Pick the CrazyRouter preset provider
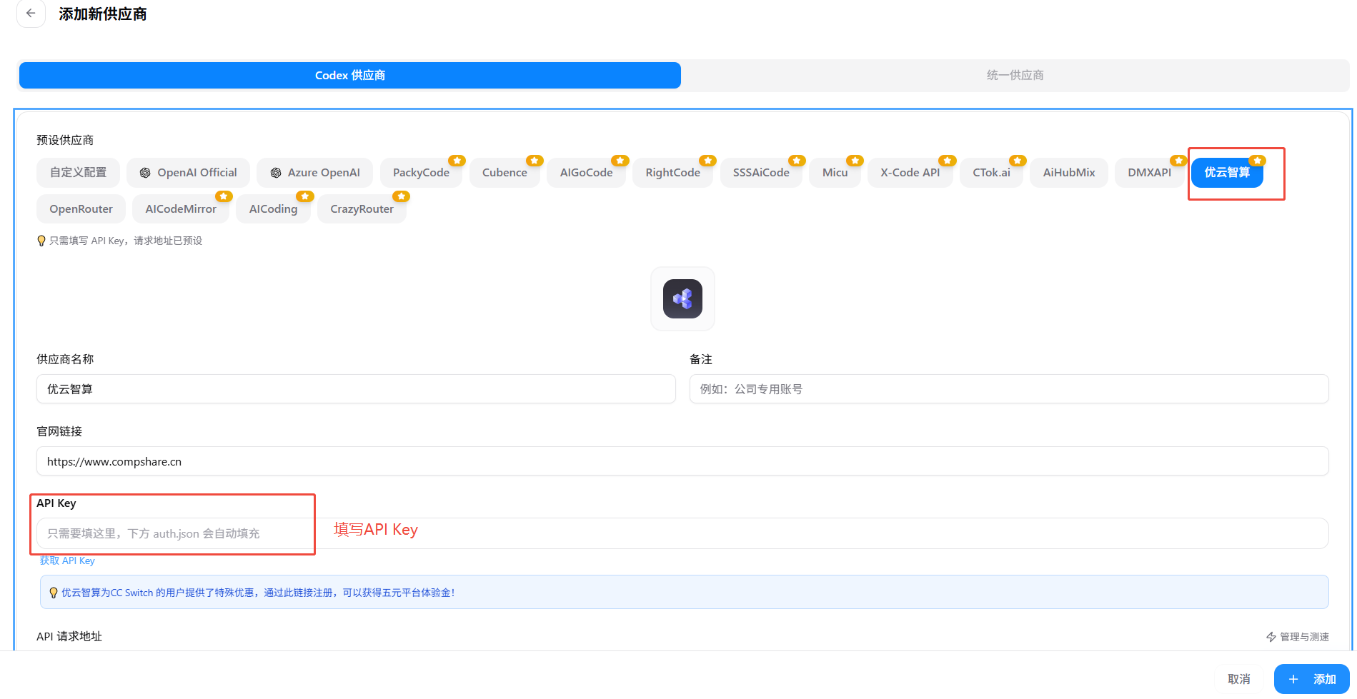 [x=362, y=209]
